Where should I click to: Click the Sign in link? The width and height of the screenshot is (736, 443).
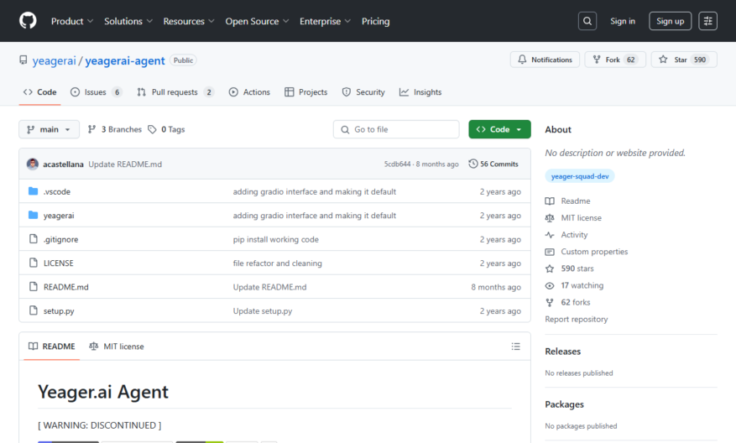pos(623,21)
